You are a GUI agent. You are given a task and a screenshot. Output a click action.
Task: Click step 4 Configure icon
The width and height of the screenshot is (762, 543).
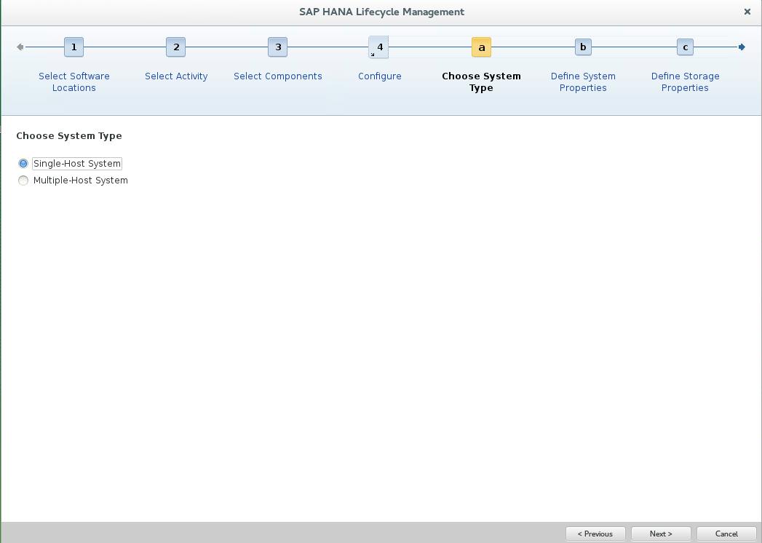coord(379,47)
